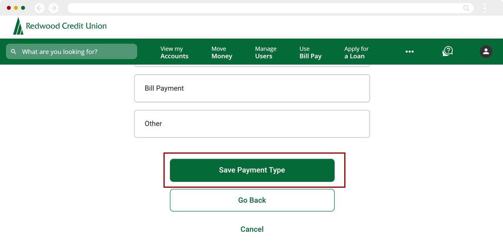Viewport: 503px width, 243px height.
Task: Expand the three-dots more navigation menu
Action: (x=409, y=52)
